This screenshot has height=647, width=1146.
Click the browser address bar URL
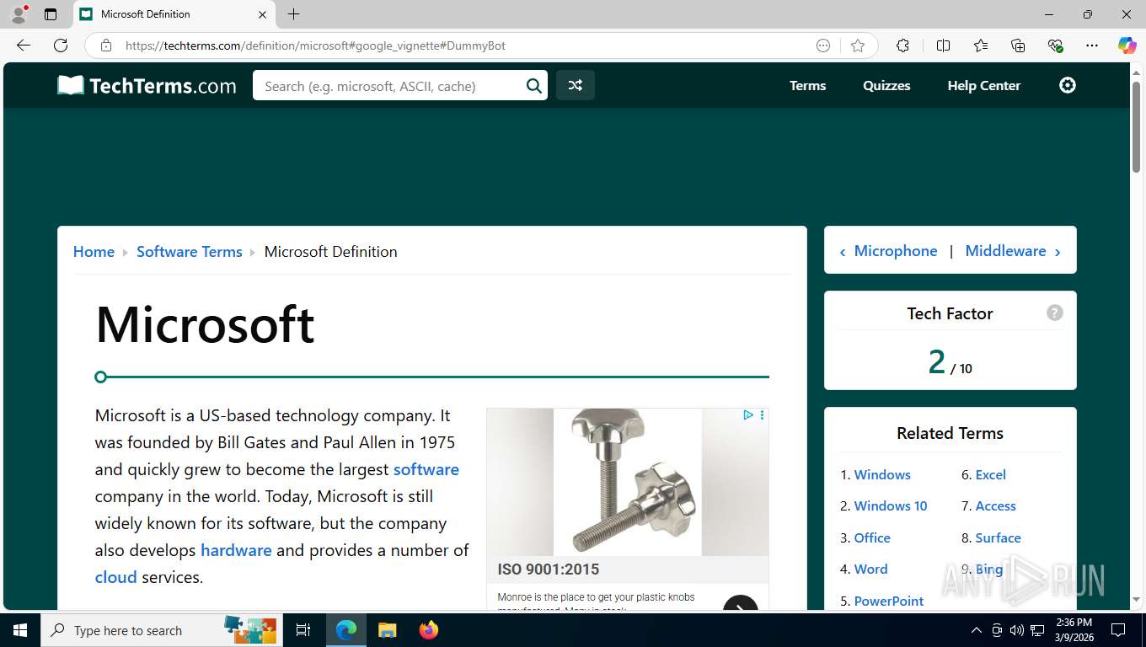coord(315,45)
